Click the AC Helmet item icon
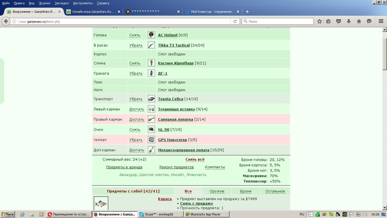 151,35
